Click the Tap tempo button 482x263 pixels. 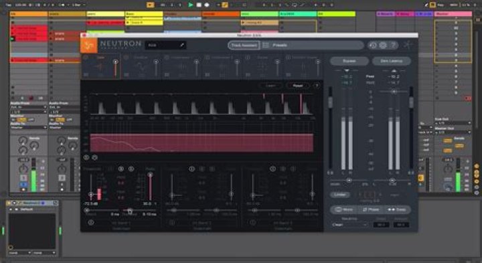pyautogui.click(x=9, y=5)
